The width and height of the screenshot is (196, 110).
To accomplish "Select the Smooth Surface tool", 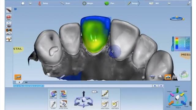I will pos(63,104).
